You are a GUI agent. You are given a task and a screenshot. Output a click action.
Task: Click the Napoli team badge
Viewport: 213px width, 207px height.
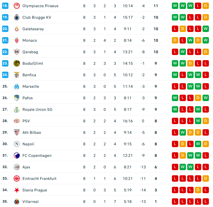point(17,144)
